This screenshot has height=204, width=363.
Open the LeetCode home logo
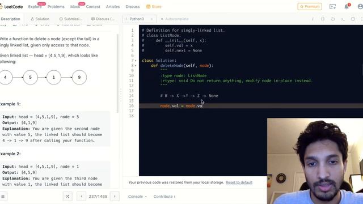click(11, 7)
